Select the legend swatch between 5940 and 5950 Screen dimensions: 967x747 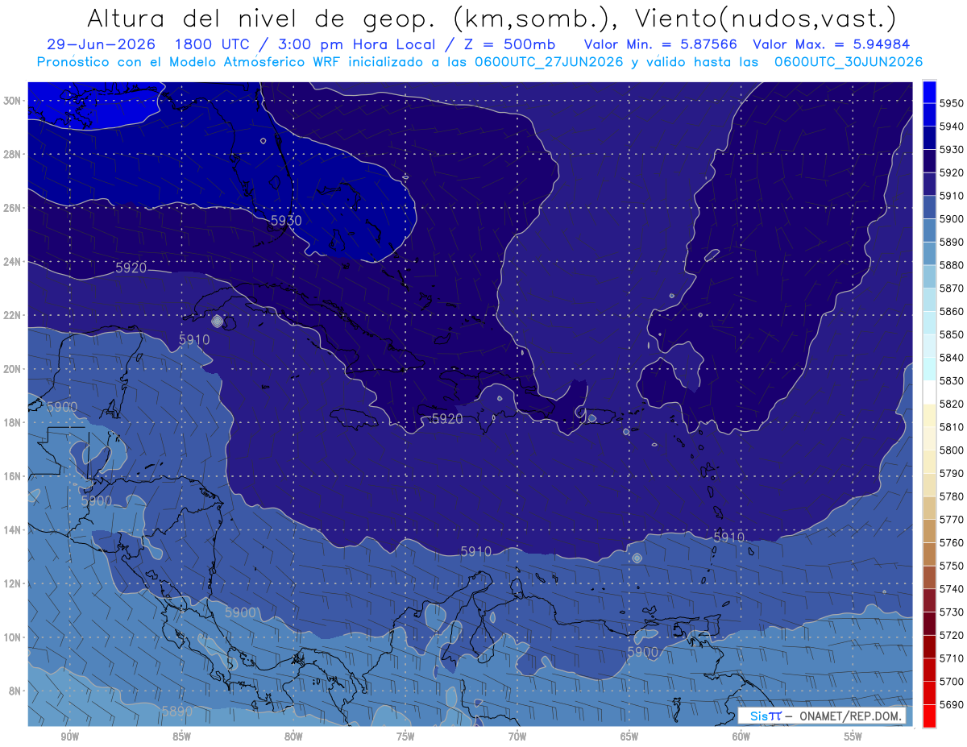(x=929, y=115)
